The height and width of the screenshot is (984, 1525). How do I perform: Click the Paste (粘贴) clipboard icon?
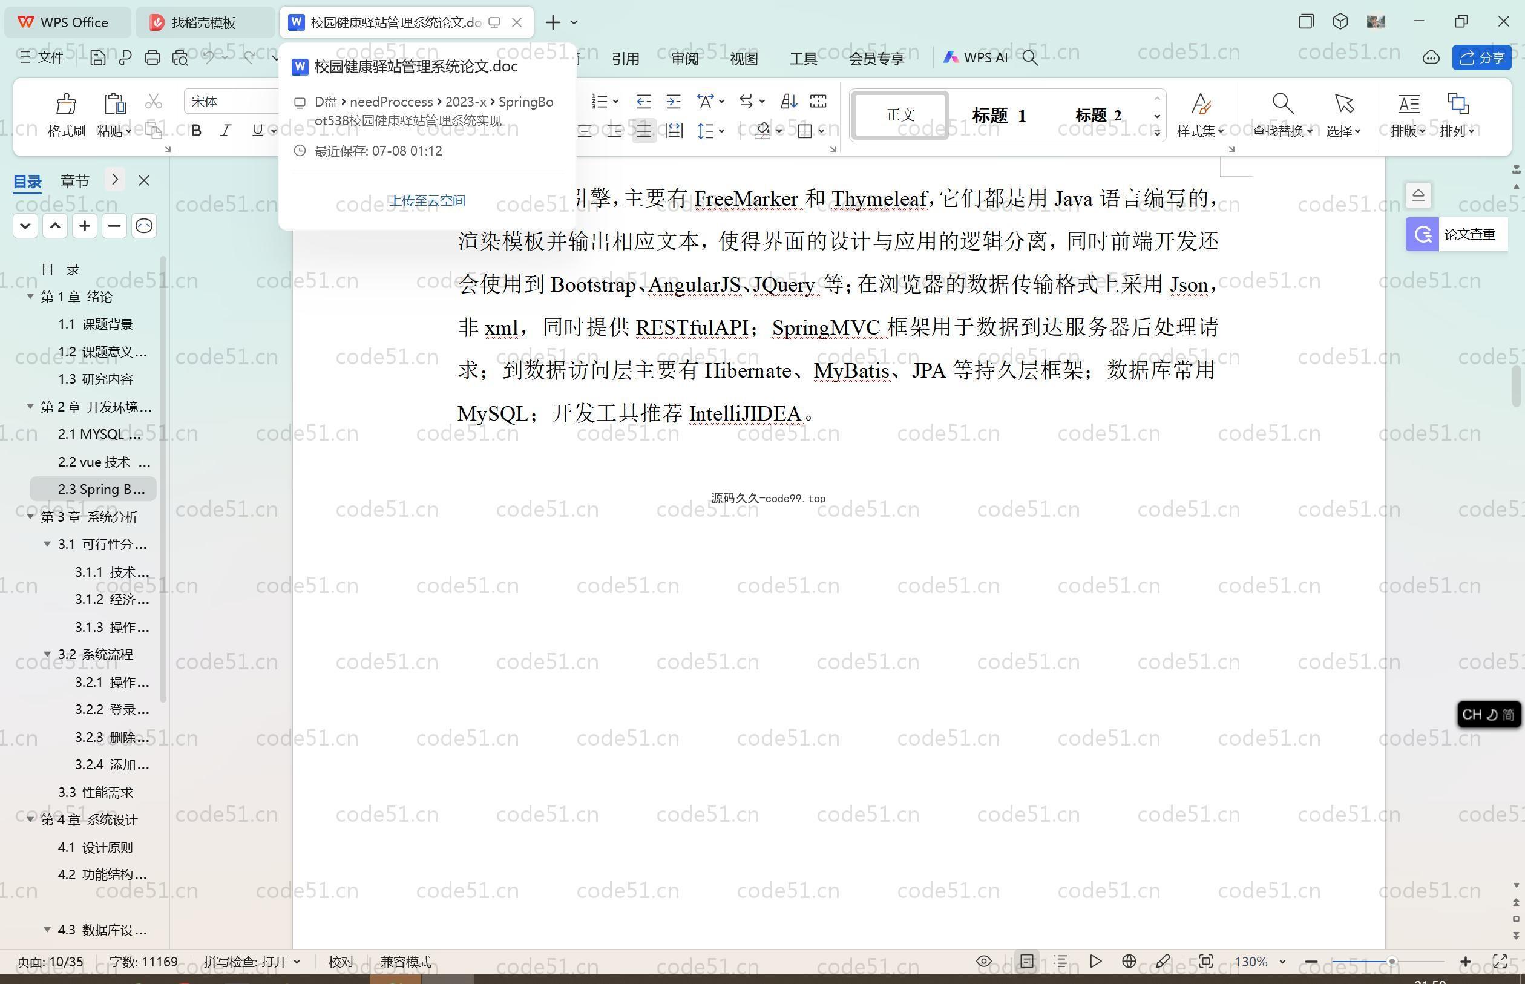(x=114, y=103)
